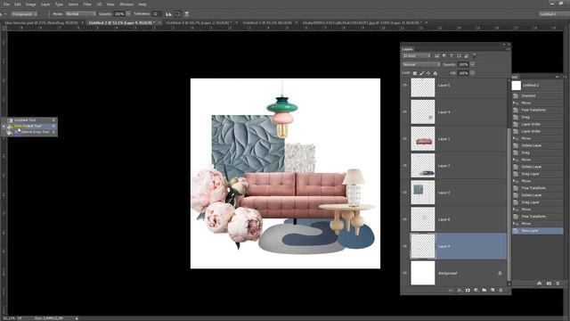The image size is (570, 321).
Task: Open the layer Opacity slider arrow
Action: (472, 64)
